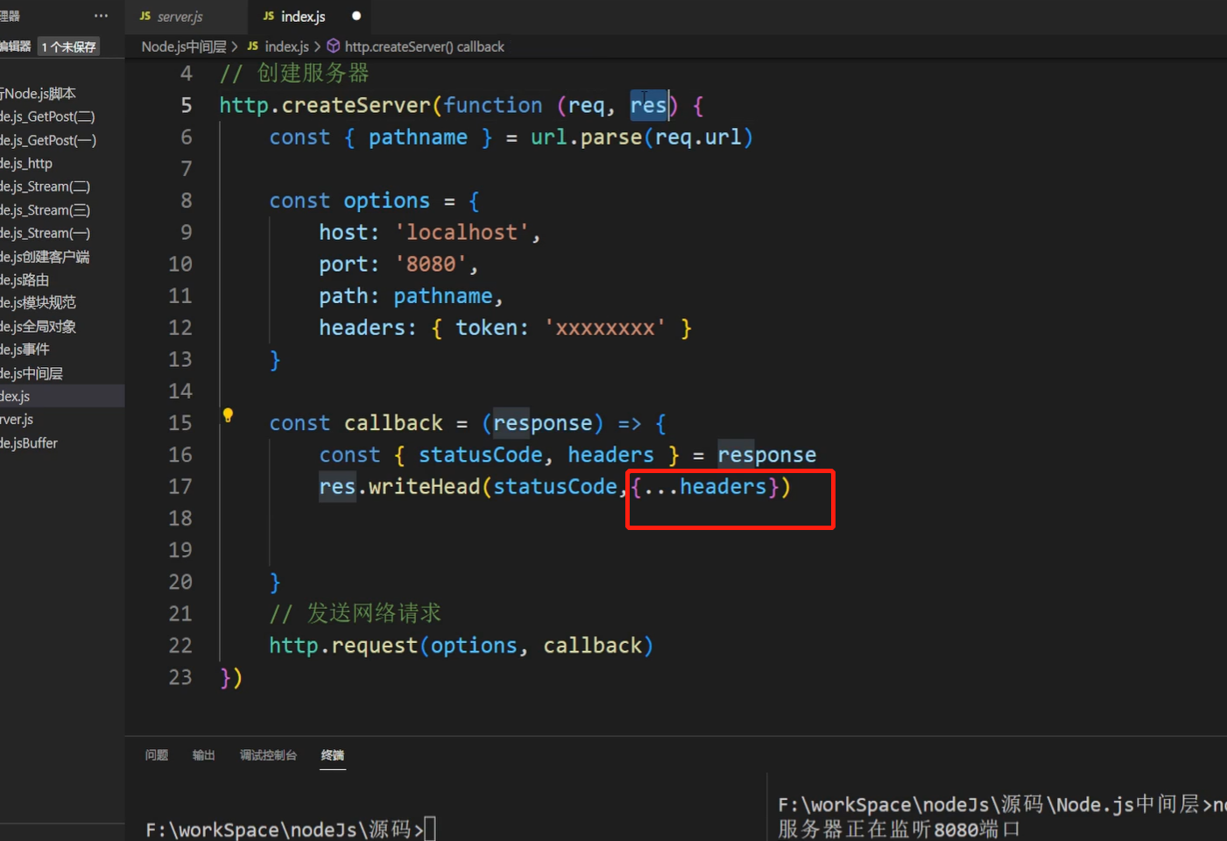Select the http.createServer() callback breadcrumb
The height and width of the screenshot is (841, 1227).
424,46
